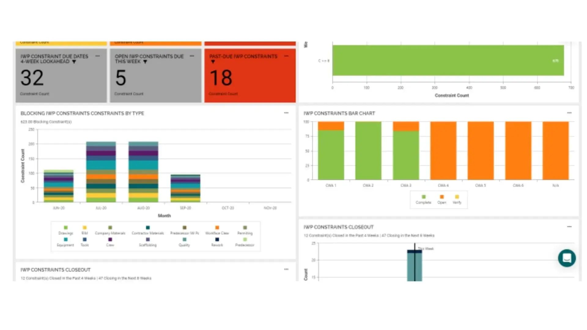
Task: Toggle the Predecessor IW Pc legend series
Action: [x=184, y=230]
